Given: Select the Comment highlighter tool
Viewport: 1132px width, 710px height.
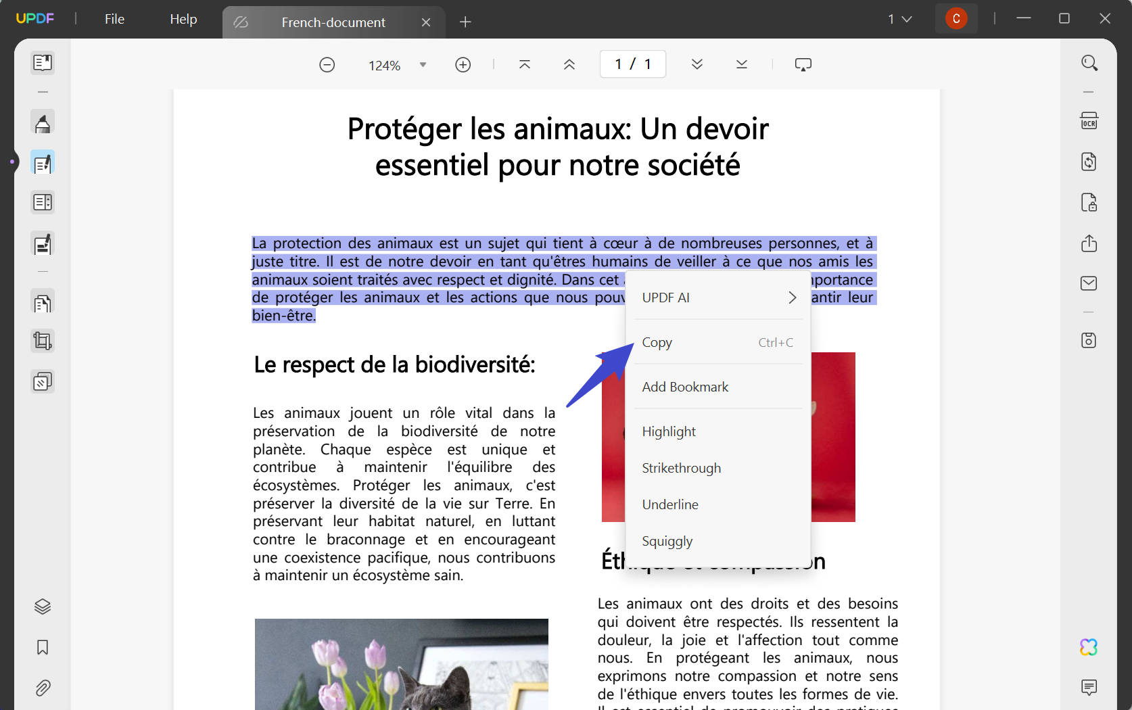Looking at the screenshot, I should [x=43, y=122].
